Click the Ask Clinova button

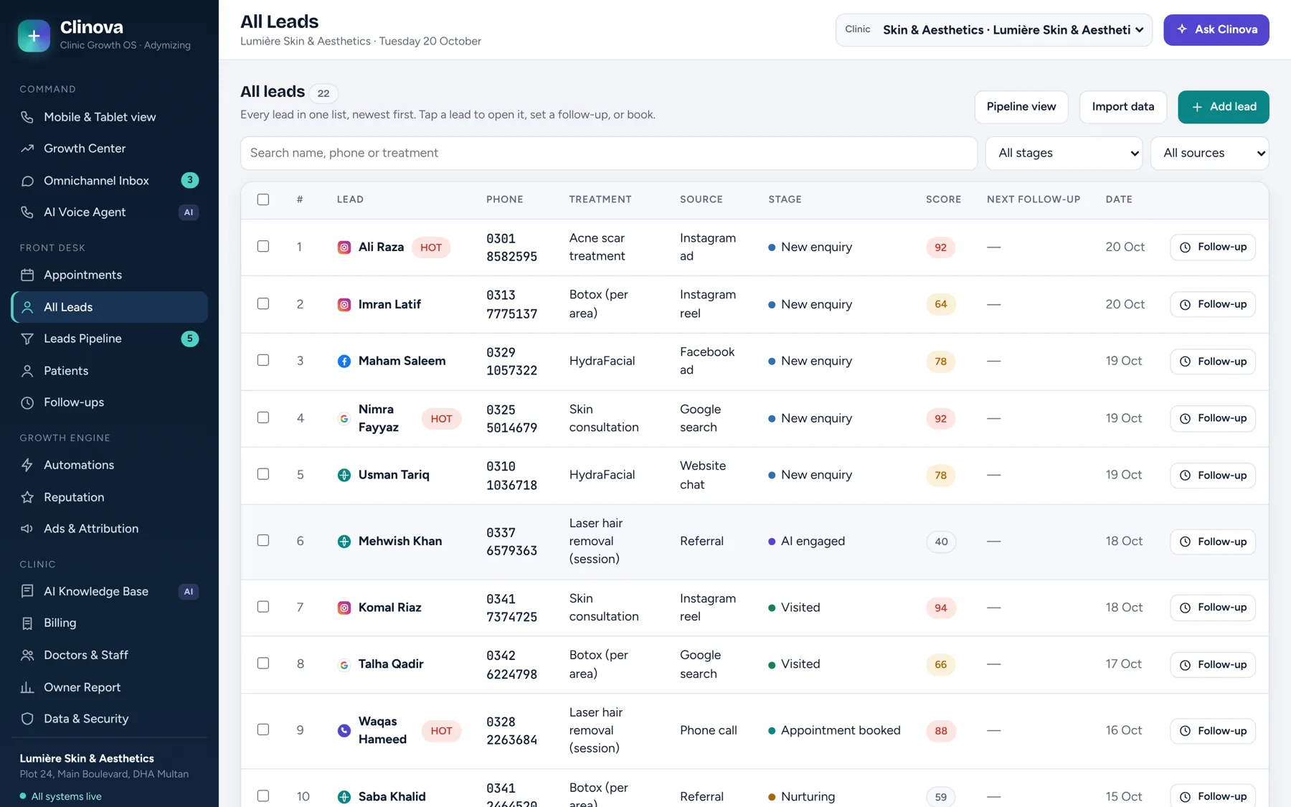1216,29
